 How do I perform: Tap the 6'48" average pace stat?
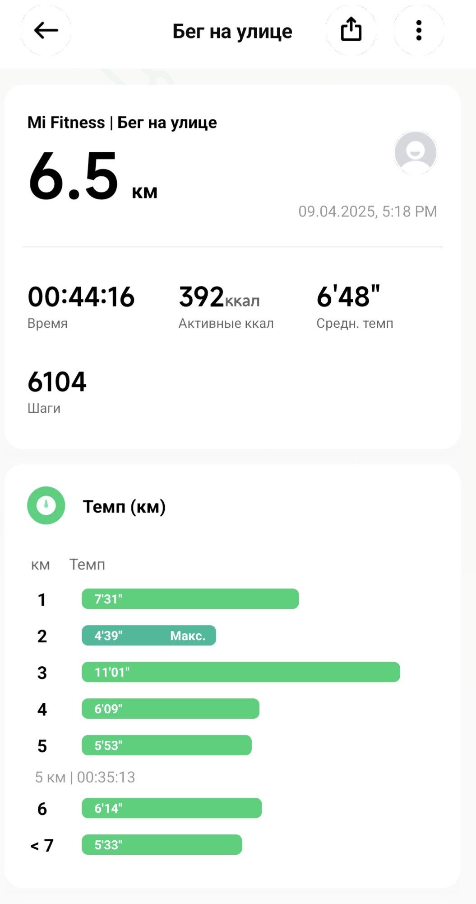(x=355, y=306)
